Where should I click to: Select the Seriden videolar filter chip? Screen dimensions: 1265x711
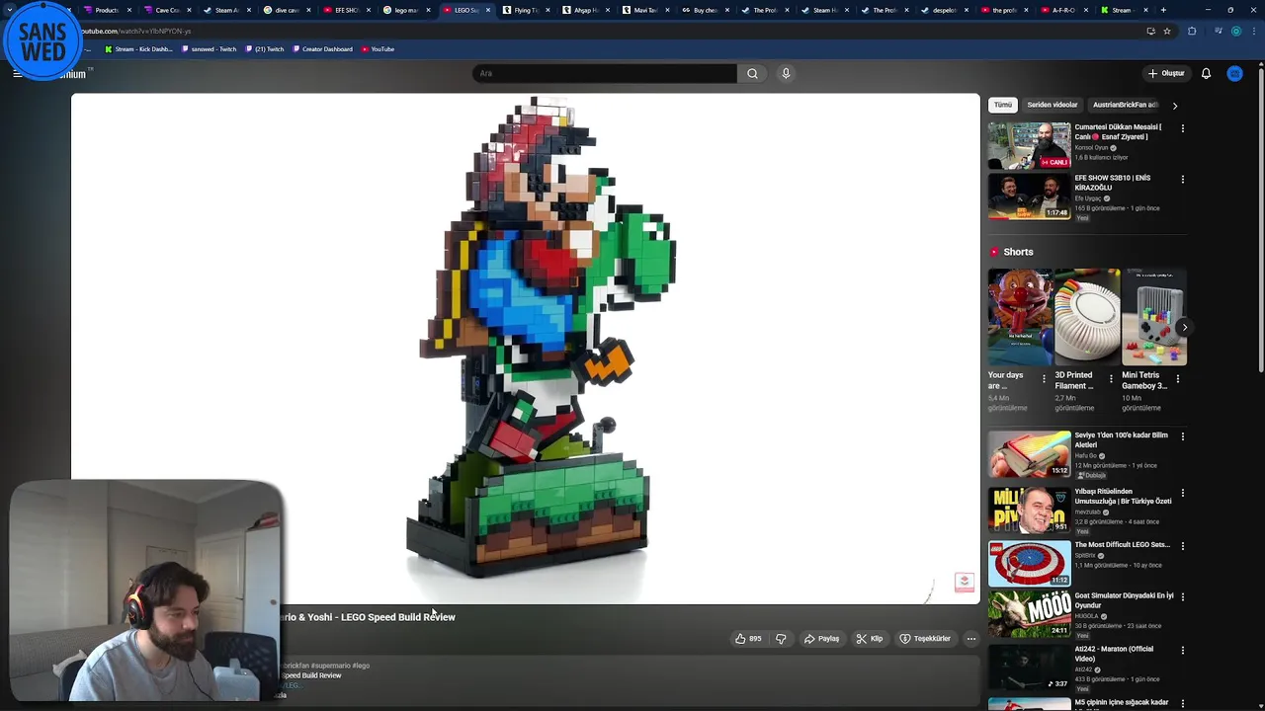click(1052, 105)
